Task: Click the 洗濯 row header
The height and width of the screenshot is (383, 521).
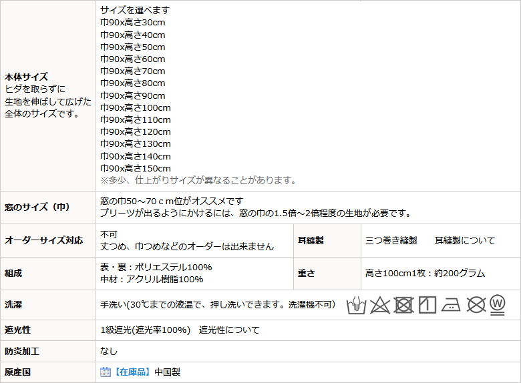Action: (13, 304)
